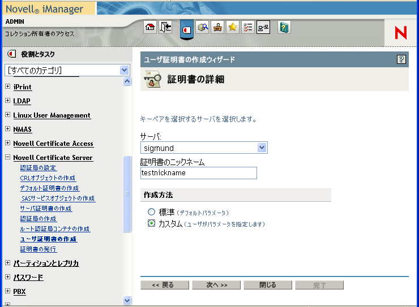
Task: Open the サーバ証明書の作成 link
Action: tap(46, 208)
